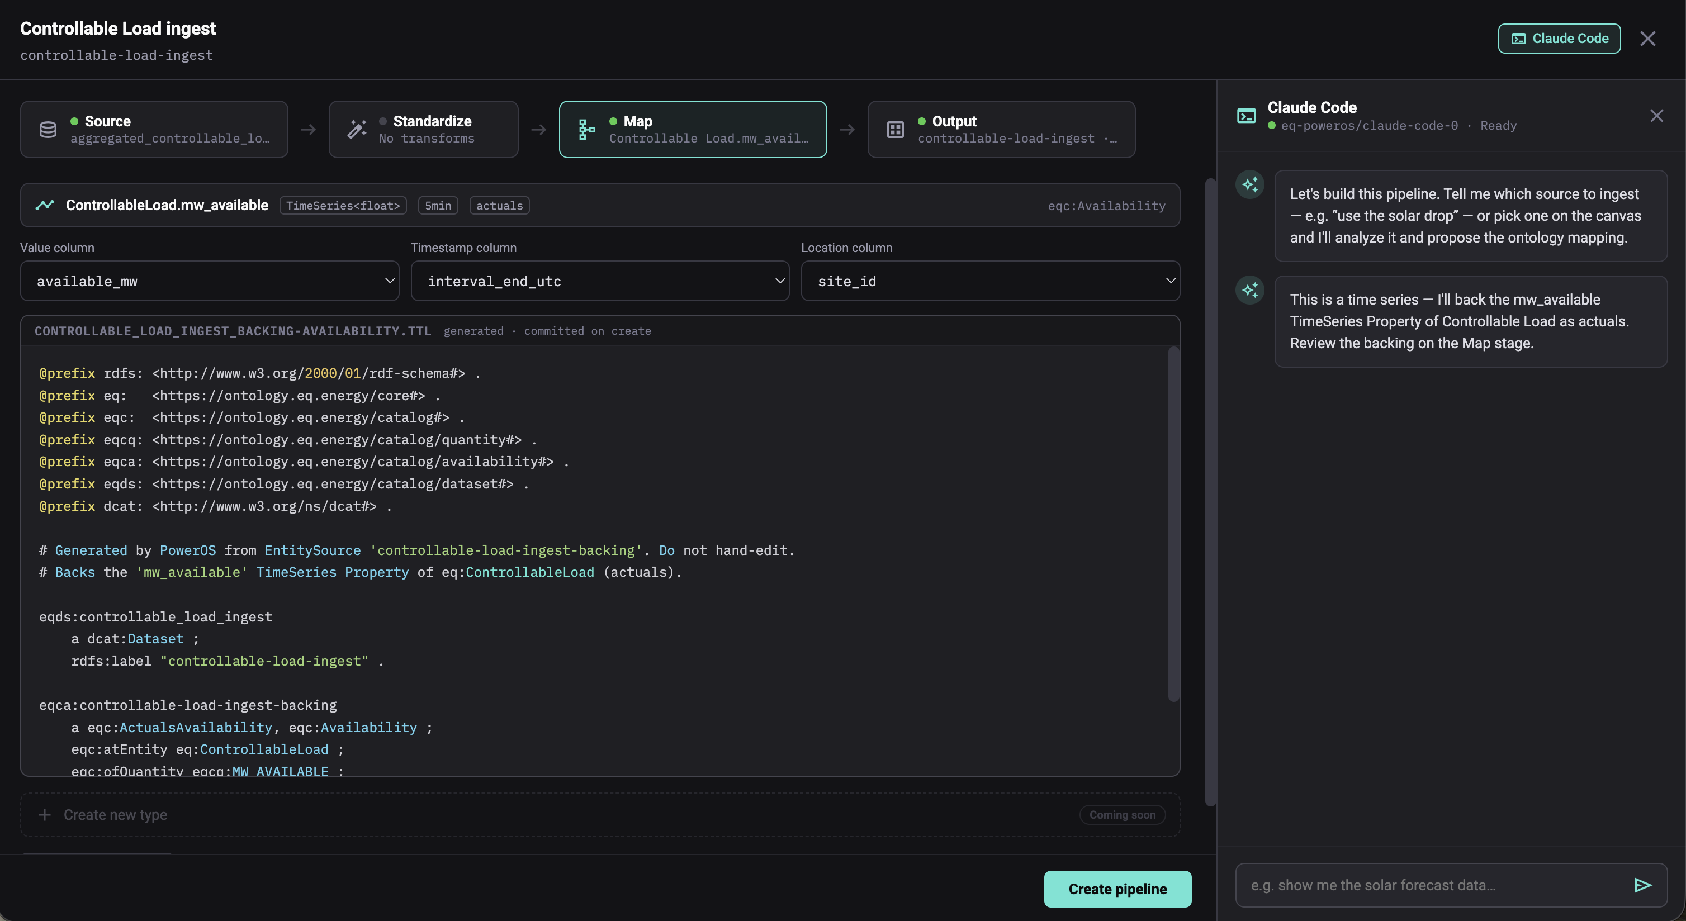Click the Create new type row
1686x921 pixels.
[x=599, y=814]
